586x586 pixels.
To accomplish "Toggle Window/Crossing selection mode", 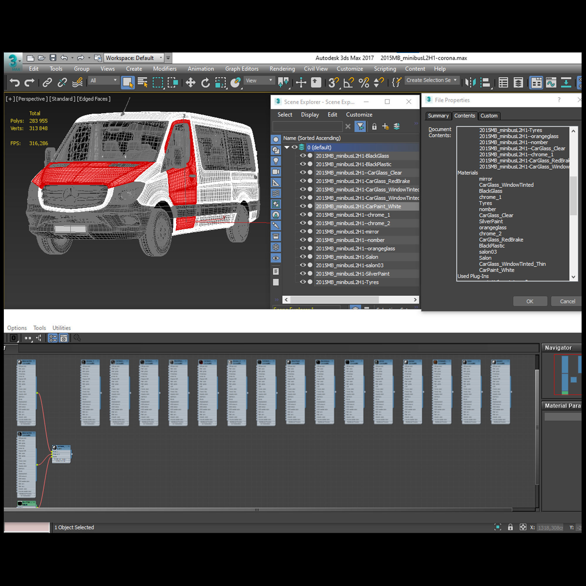I will pos(173,82).
